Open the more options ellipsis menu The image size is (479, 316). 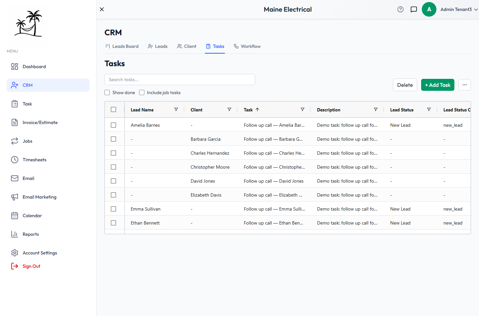click(x=465, y=85)
